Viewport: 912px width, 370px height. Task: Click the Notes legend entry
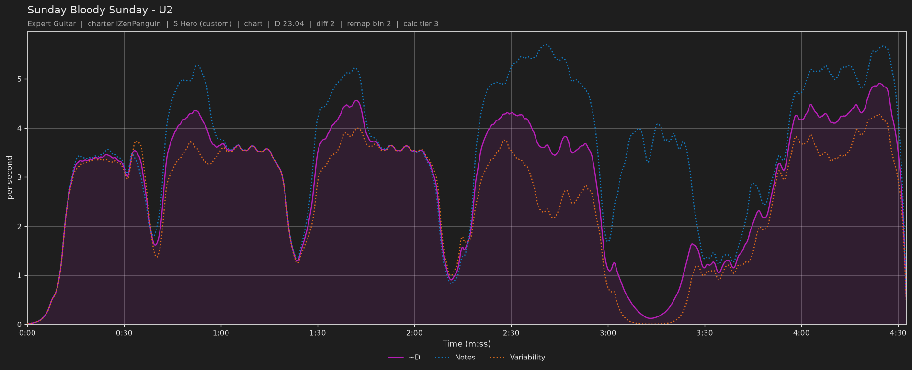[455, 357]
